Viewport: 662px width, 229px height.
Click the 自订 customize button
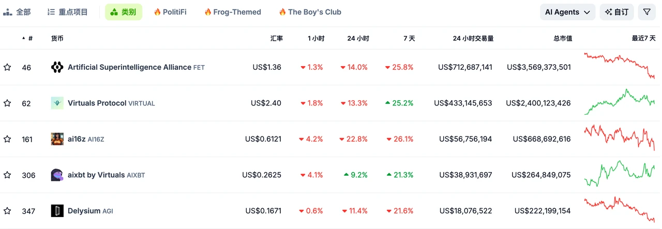[x=616, y=12]
